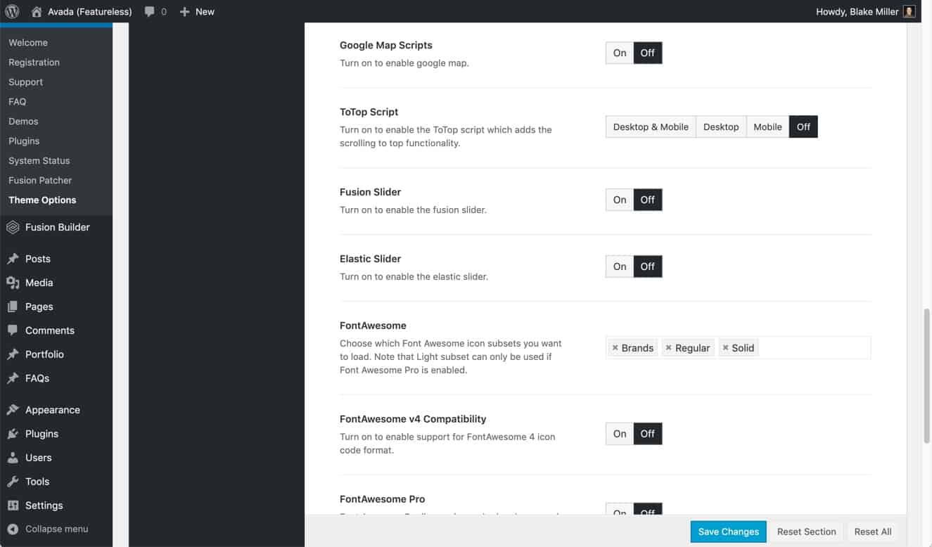Image resolution: width=932 pixels, height=547 pixels.
Task: Set ToTop Script to Desktop only
Action: click(x=721, y=127)
